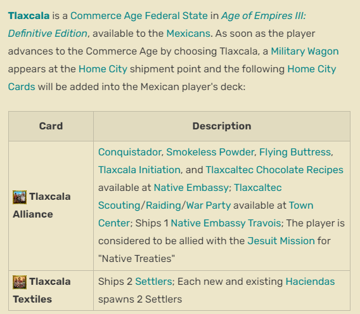Follow the Native Embassy Travois link
Image resolution: width=360 pixels, height=314 pixels.
tap(226, 223)
